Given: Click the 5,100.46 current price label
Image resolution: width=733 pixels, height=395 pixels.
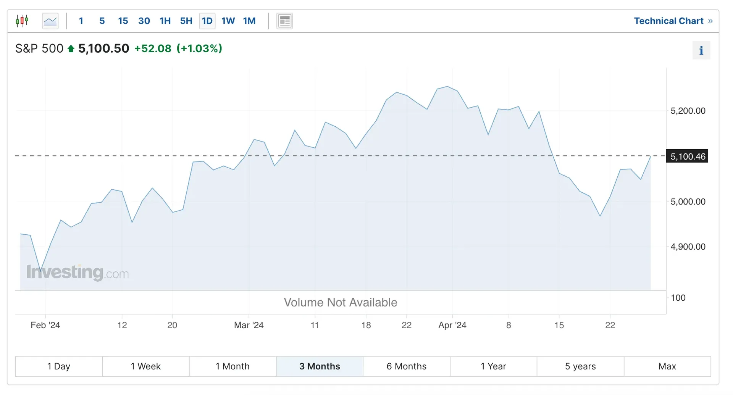Looking at the screenshot, I should pyautogui.click(x=687, y=156).
